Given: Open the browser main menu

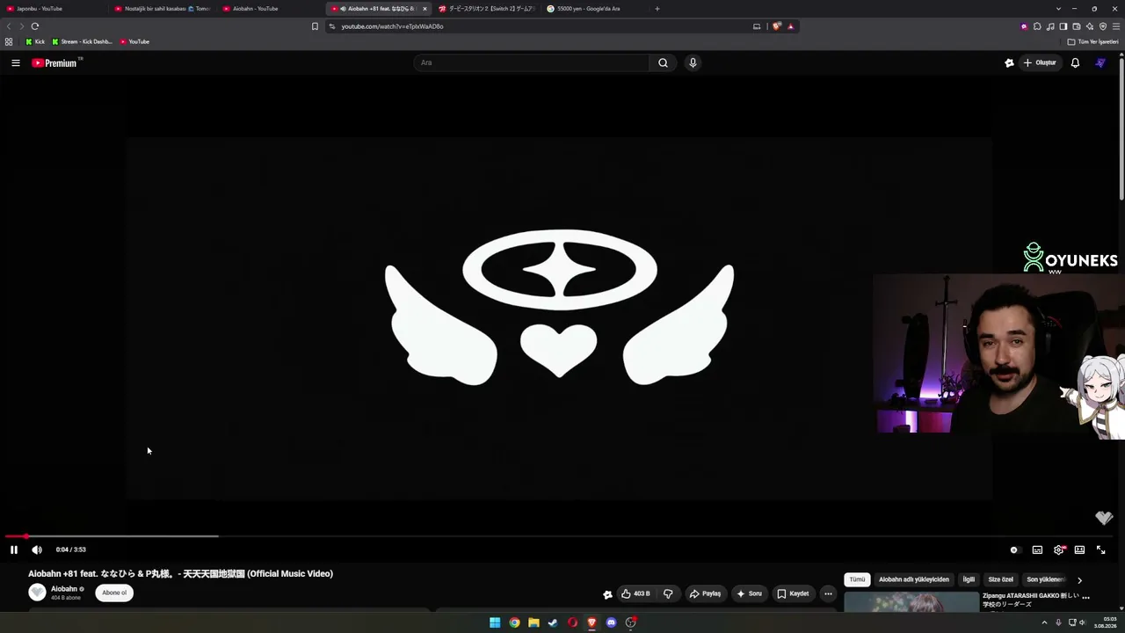Looking at the screenshot, I should click(1116, 26).
